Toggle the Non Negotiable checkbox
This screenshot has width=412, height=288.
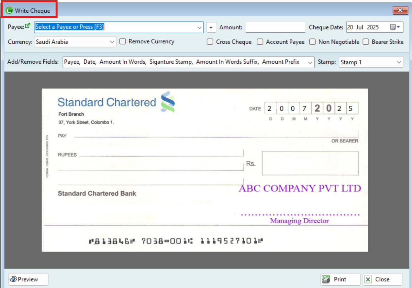[312, 42]
